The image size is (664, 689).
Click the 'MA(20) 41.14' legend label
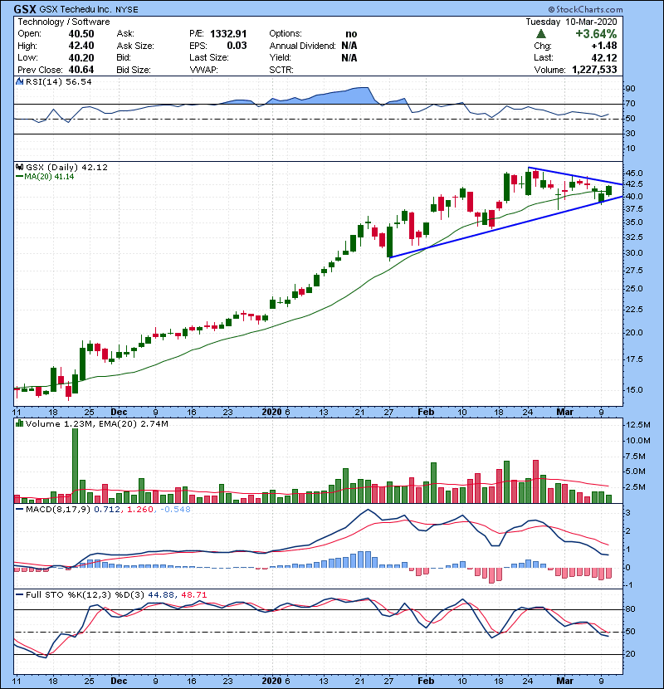(x=49, y=177)
